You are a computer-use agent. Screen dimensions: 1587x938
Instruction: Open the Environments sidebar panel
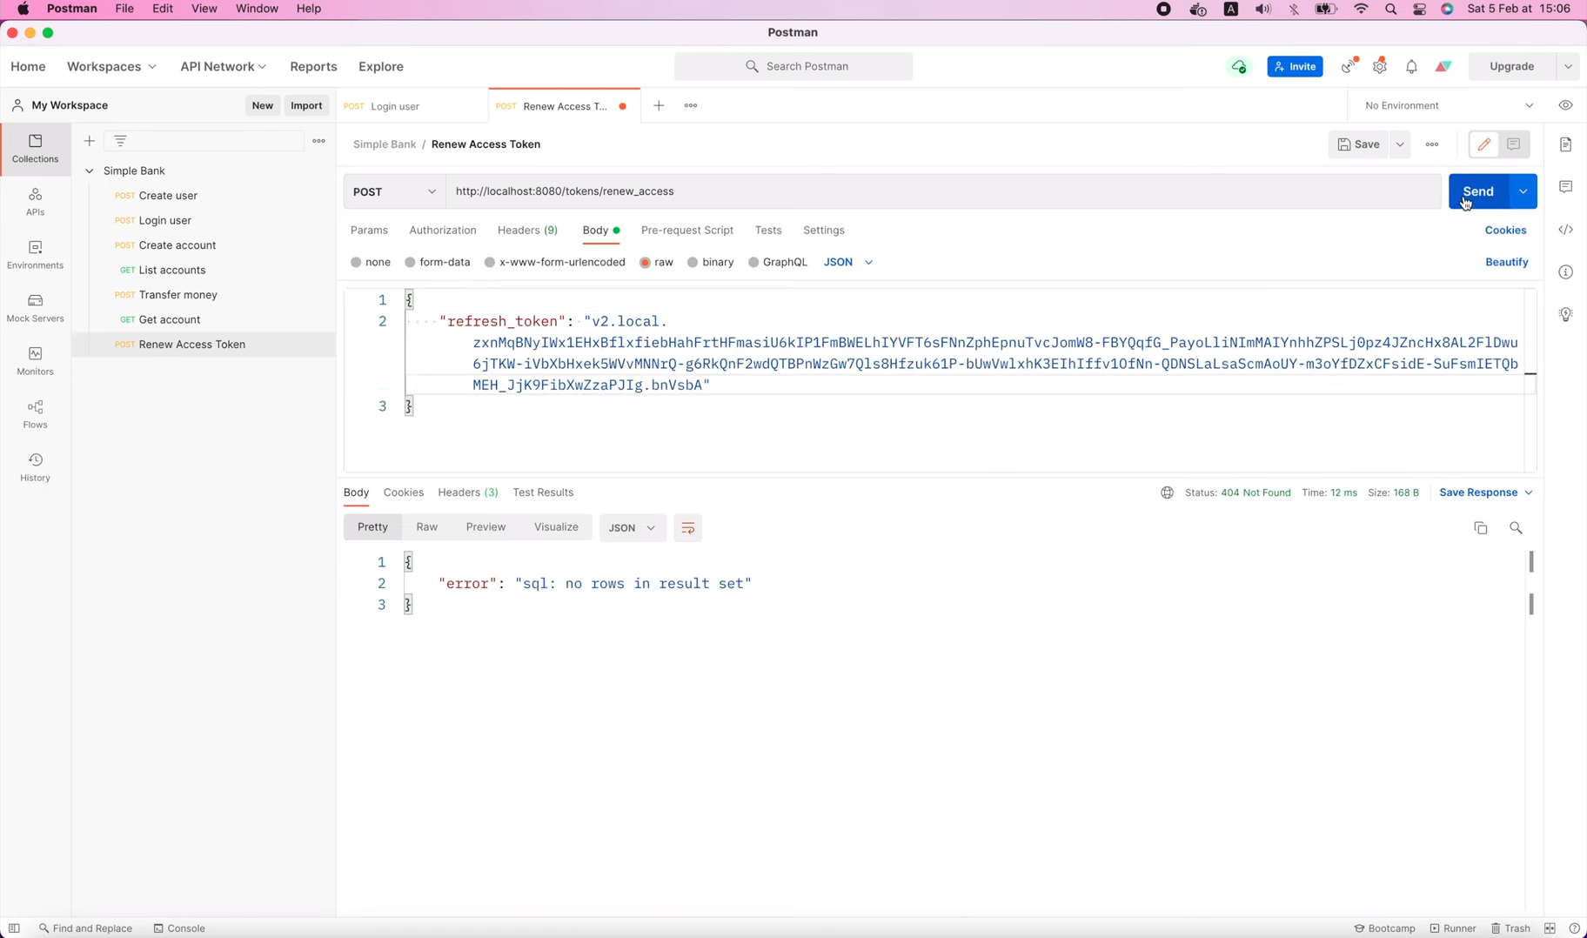point(36,255)
